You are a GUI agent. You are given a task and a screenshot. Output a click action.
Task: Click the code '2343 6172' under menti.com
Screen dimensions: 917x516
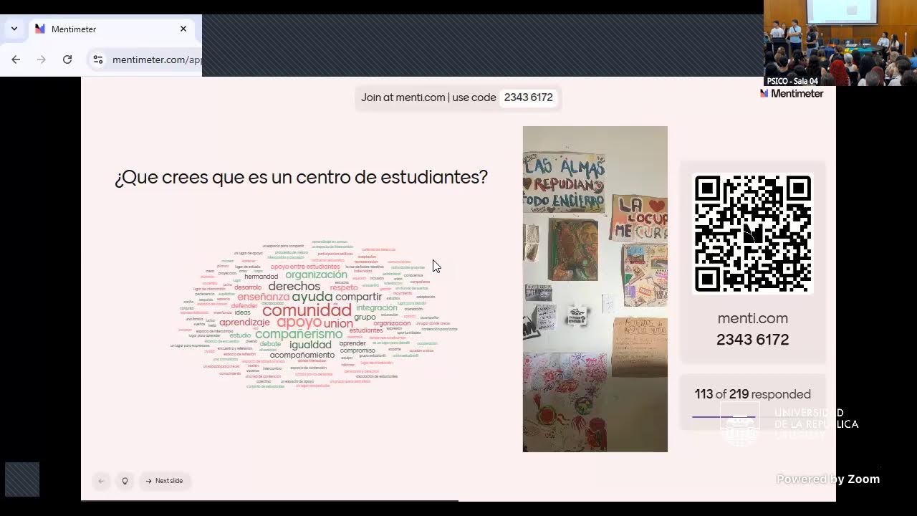[x=753, y=340]
